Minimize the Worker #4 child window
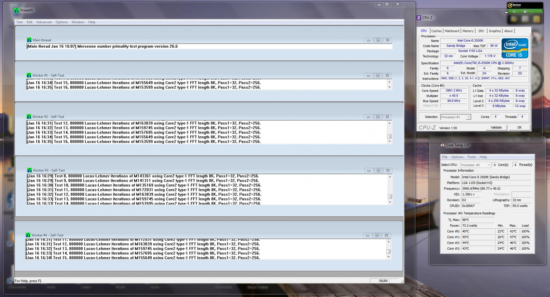This screenshot has height=297, width=550. pyautogui.click(x=367, y=235)
